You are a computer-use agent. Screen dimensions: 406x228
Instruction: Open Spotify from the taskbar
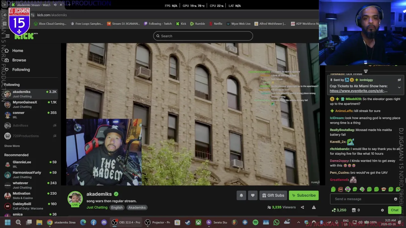[x=255, y=223]
